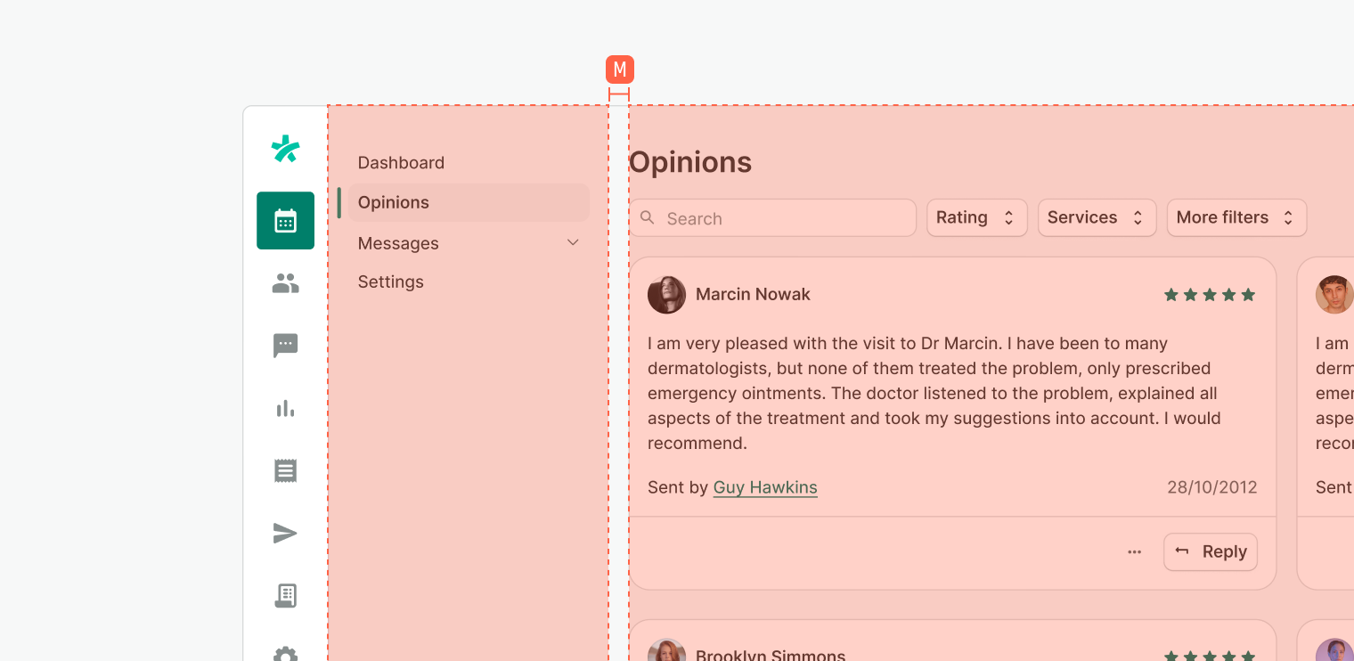Screen dimensions: 1354x661
Task: Open the patients people icon
Action: point(285,283)
